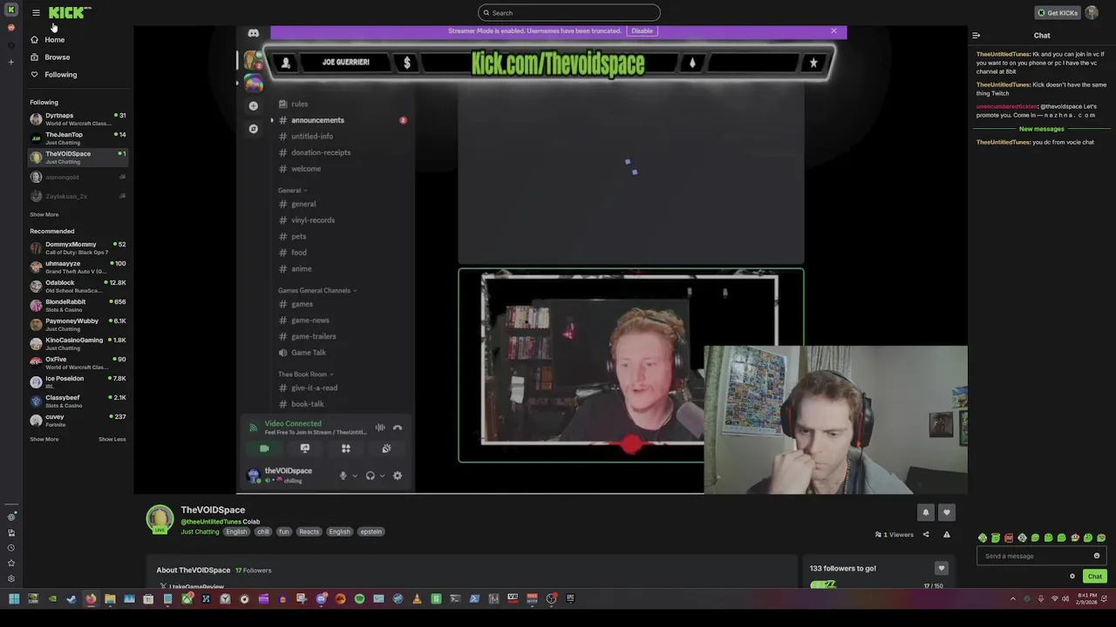The image size is (1116, 627).
Task: Close the Streamer Mode banner
Action: pos(834,30)
